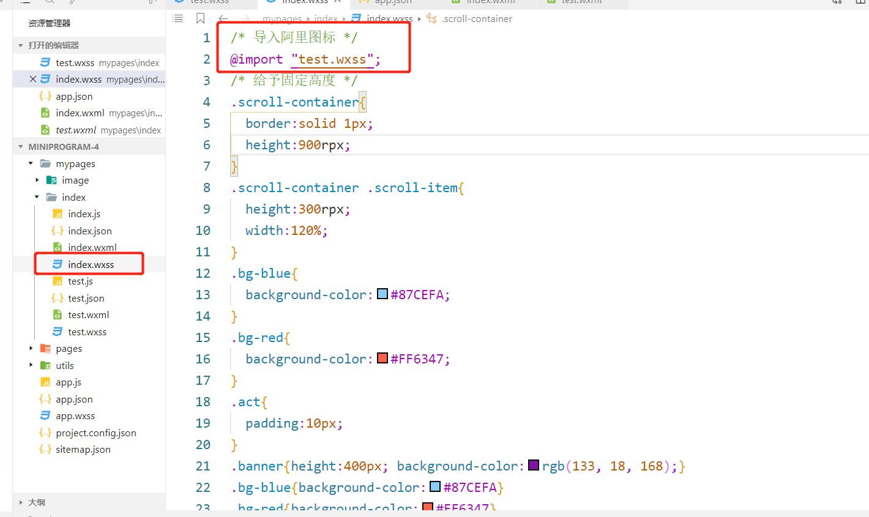
Task: Open index.json in file tree
Action: [x=89, y=231]
